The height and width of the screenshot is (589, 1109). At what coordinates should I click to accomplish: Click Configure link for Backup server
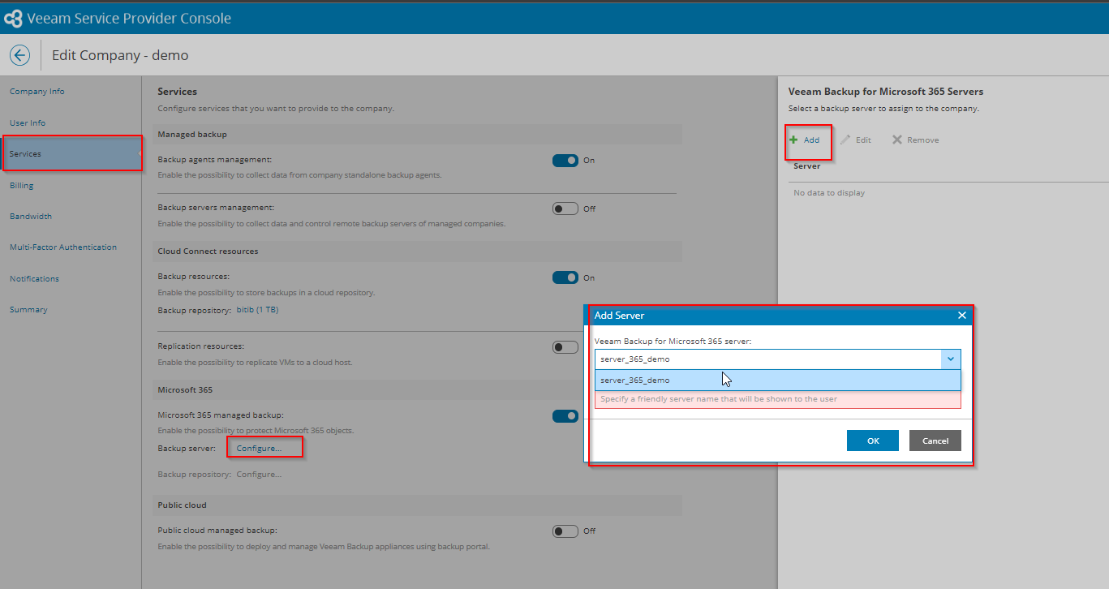pos(260,448)
